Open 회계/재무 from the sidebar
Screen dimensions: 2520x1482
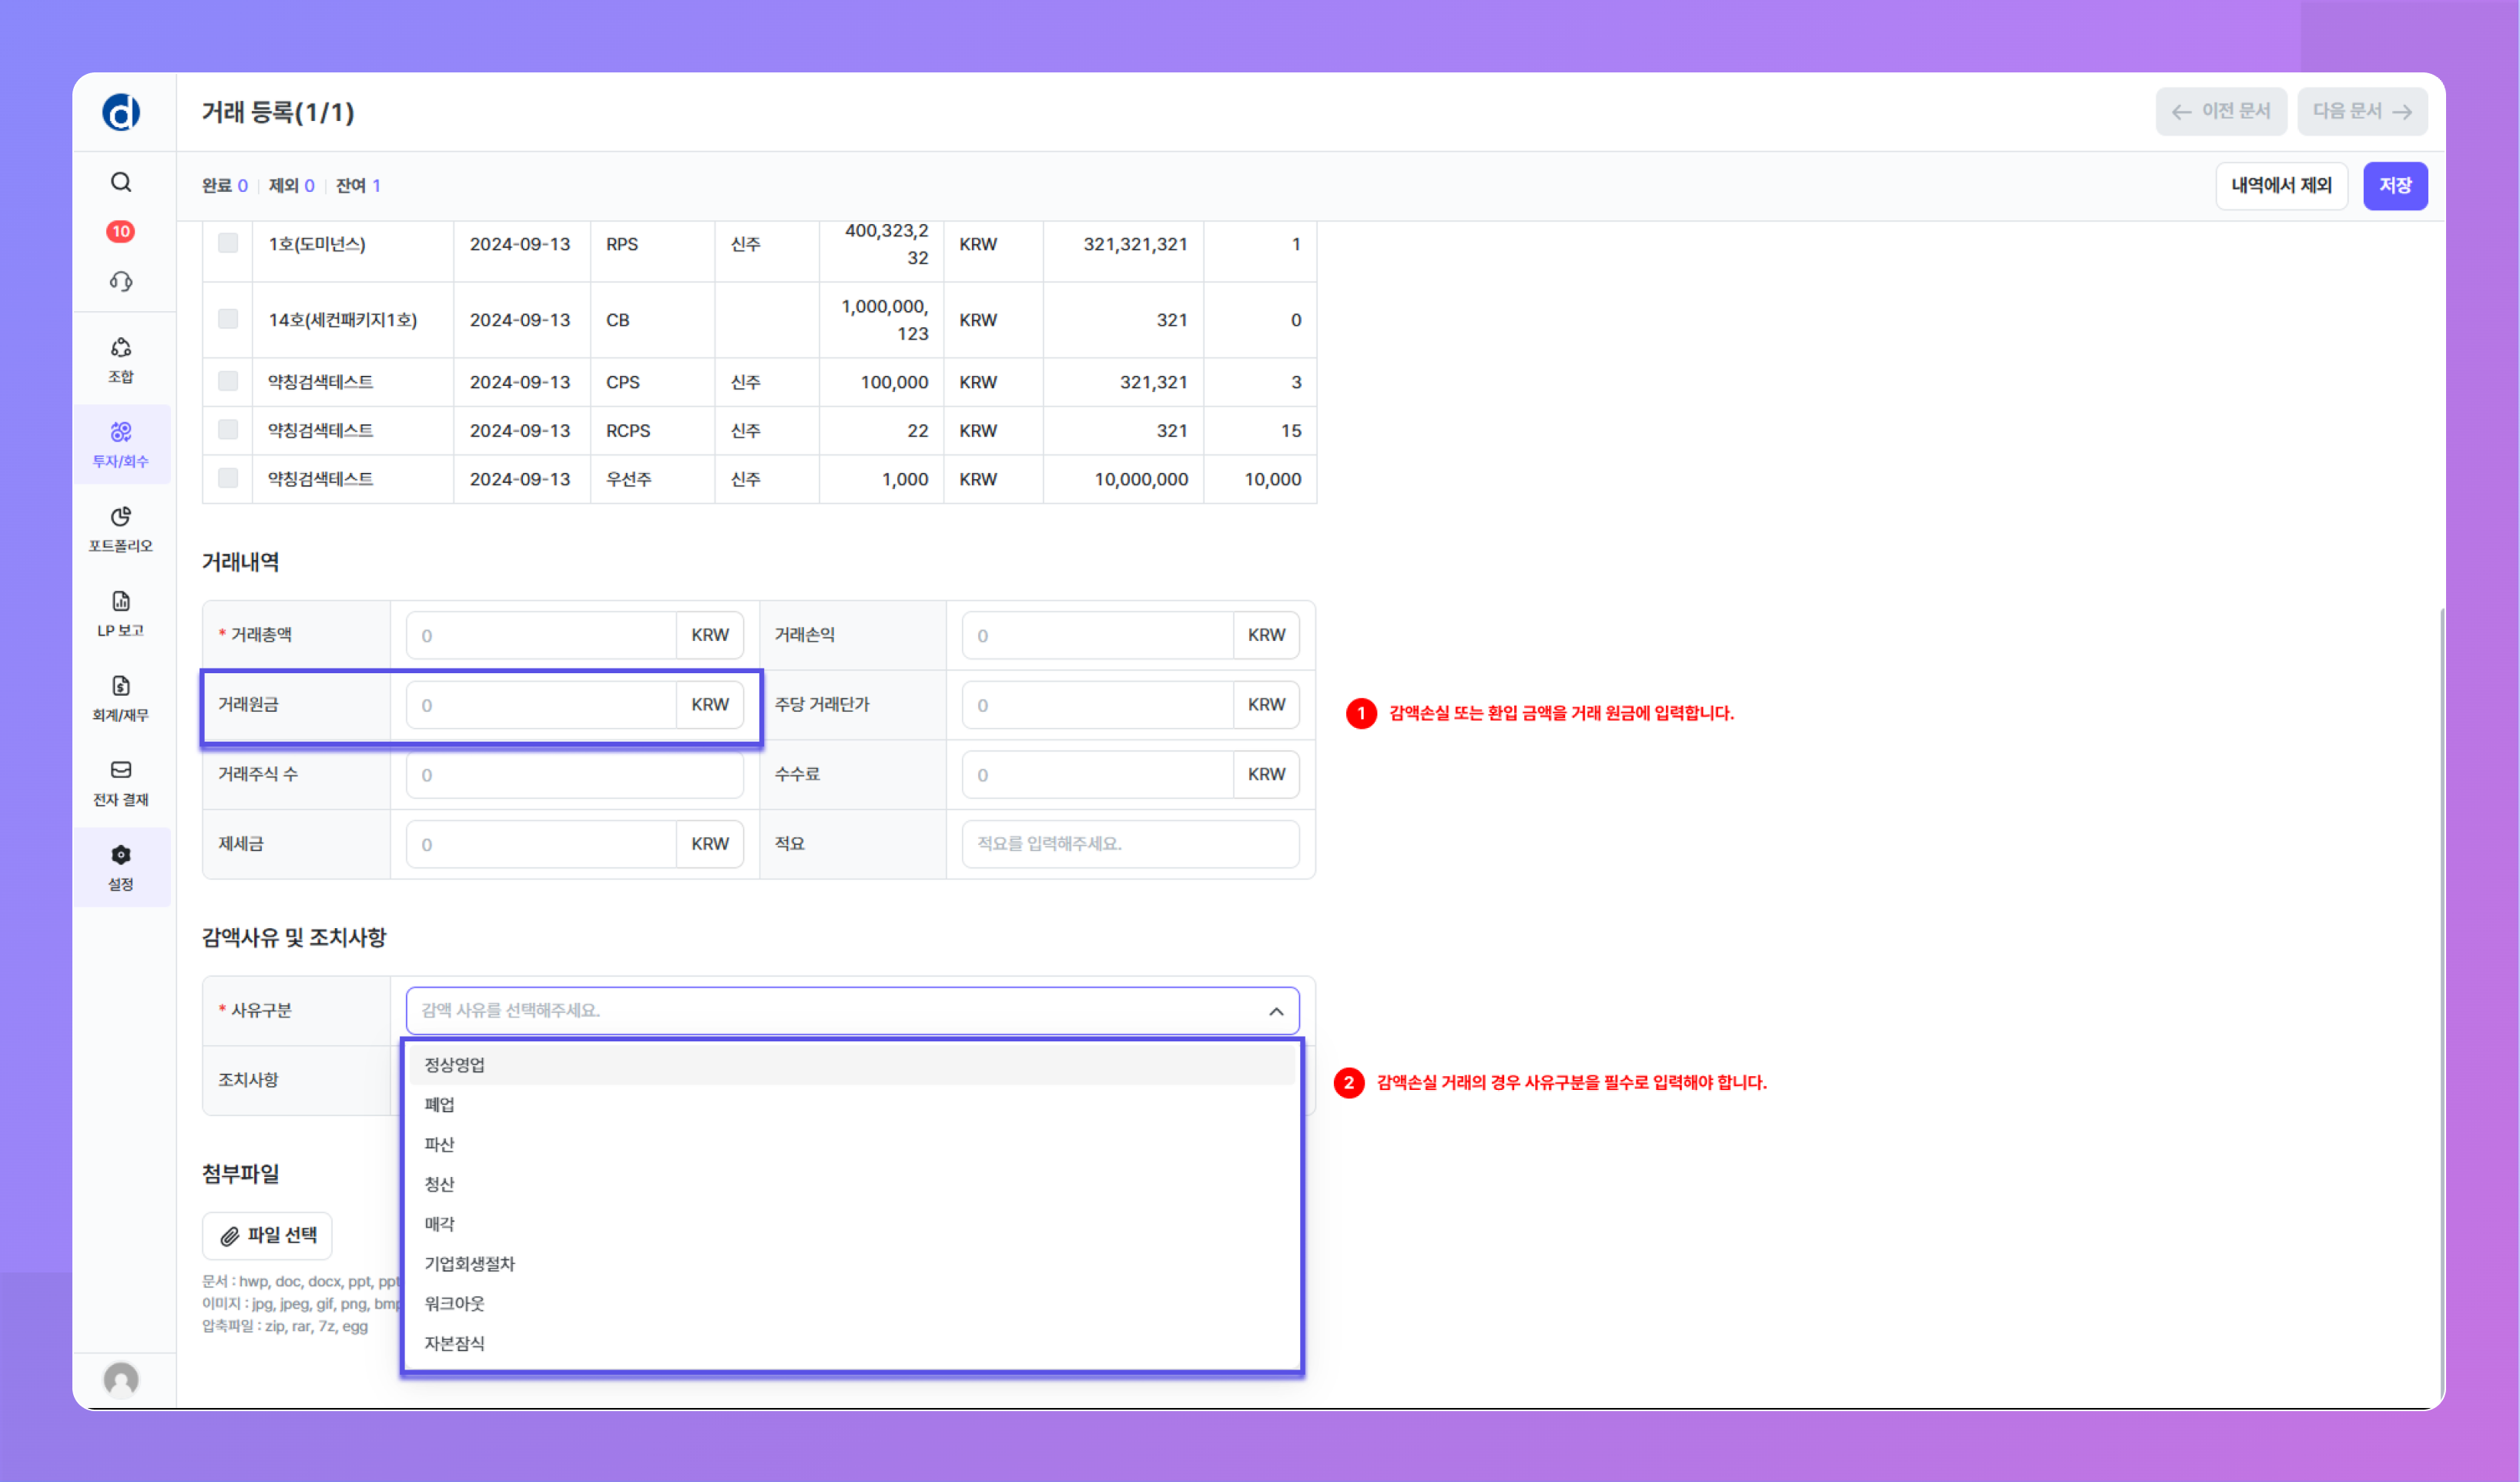(x=121, y=697)
